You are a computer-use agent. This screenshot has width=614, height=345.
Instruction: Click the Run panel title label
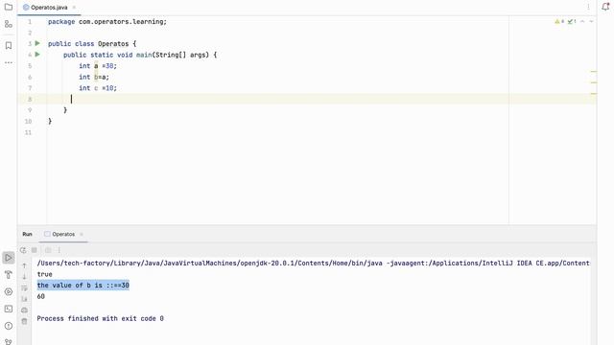click(28, 234)
